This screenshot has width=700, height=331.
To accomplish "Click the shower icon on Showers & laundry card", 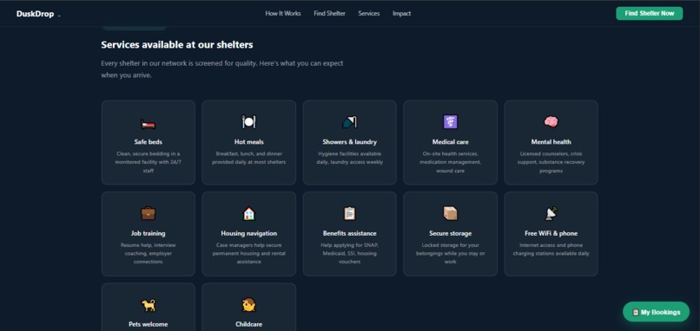I will (349, 121).
